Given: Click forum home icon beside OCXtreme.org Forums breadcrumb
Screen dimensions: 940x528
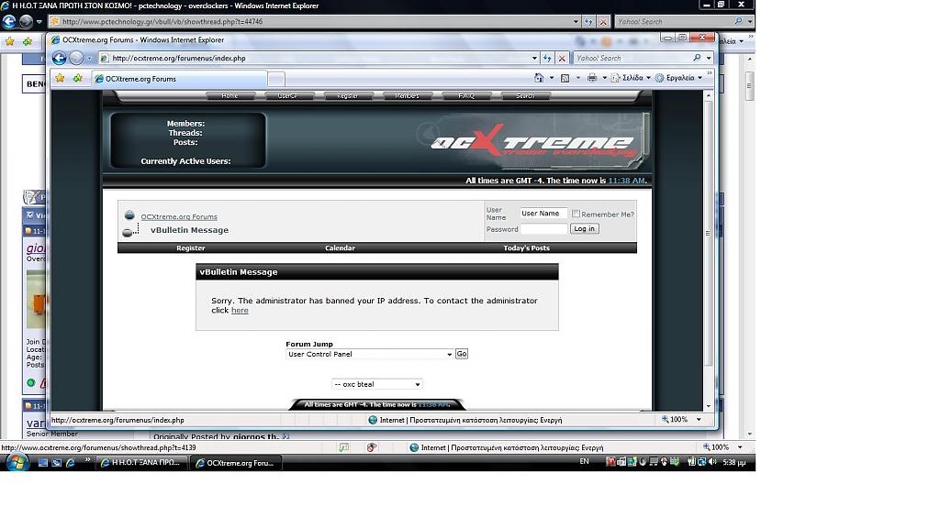Looking at the screenshot, I should [129, 215].
